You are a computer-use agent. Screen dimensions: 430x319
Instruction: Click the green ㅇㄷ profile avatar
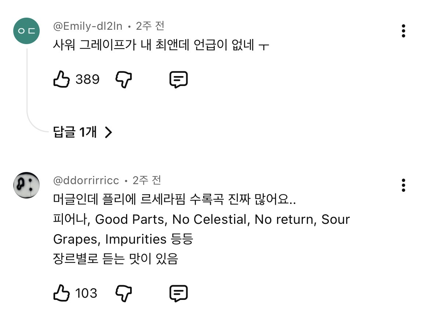(x=26, y=31)
